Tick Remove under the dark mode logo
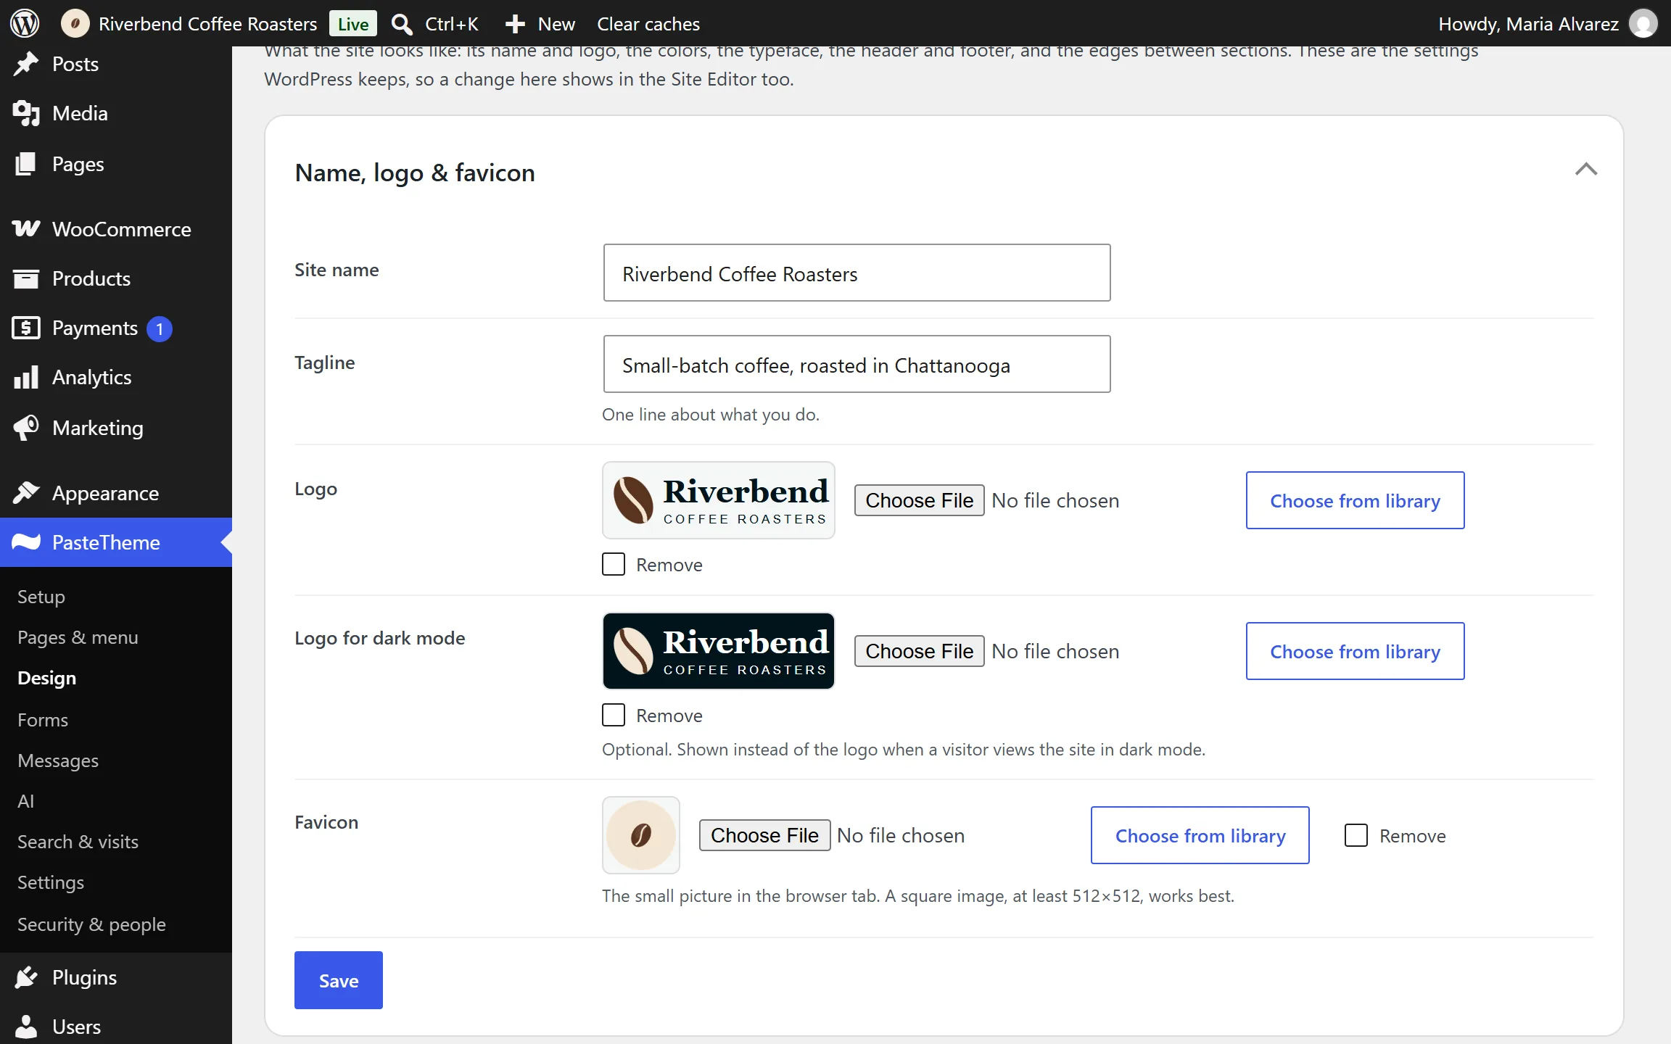The height and width of the screenshot is (1044, 1671). coord(614,715)
